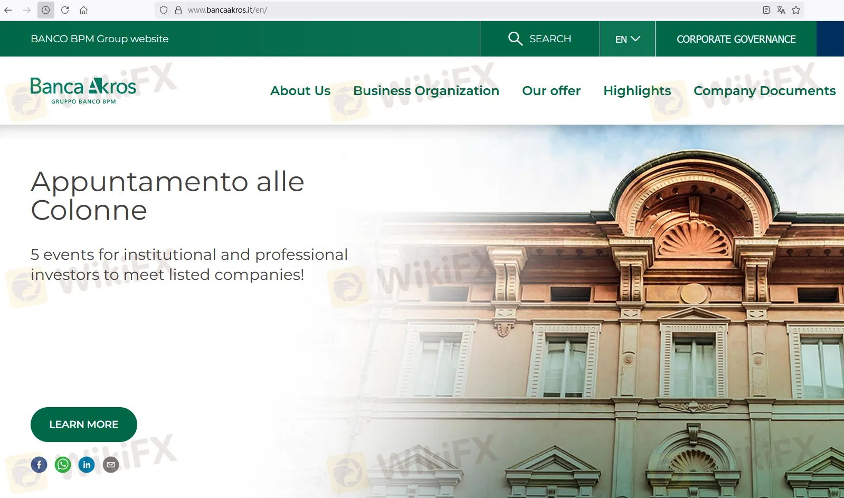Bookmark this page with the star icon
Screen dimensions: 844x498
click(x=796, y=10)
